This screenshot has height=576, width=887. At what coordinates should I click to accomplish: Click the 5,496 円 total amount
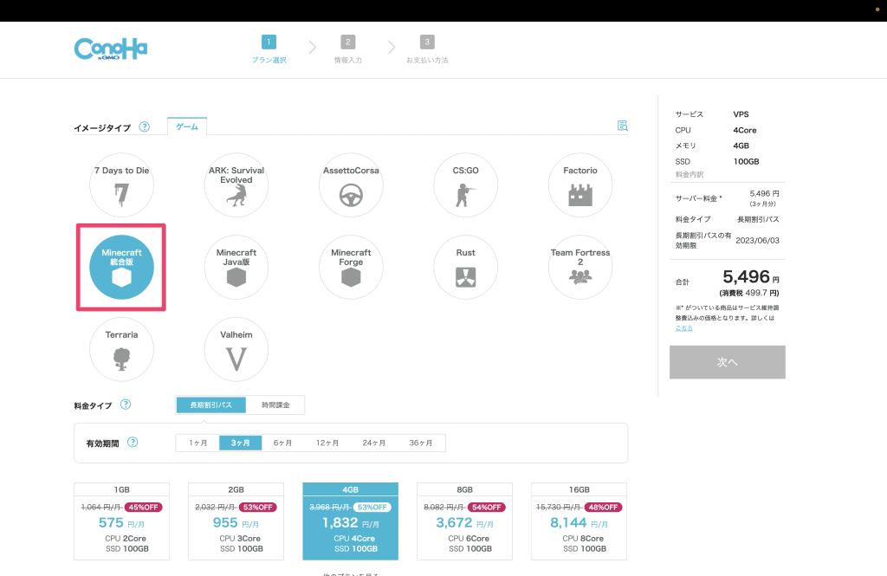pos(751,276)
